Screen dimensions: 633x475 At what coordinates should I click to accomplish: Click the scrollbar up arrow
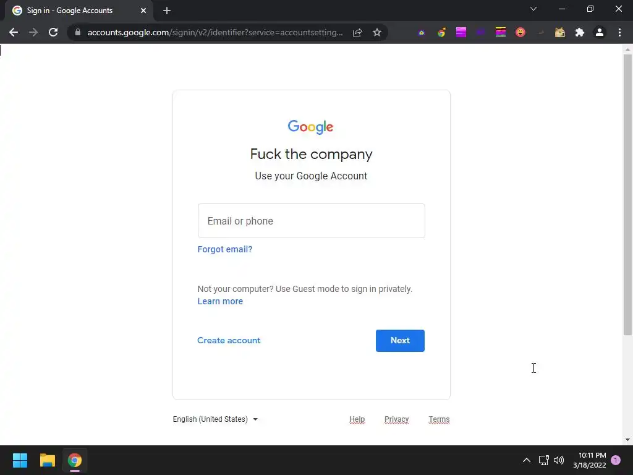(x=627, y=49)
